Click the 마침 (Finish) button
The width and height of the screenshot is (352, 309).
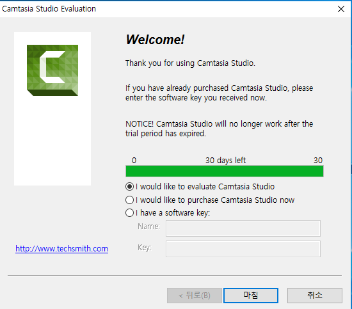[251, 296]
